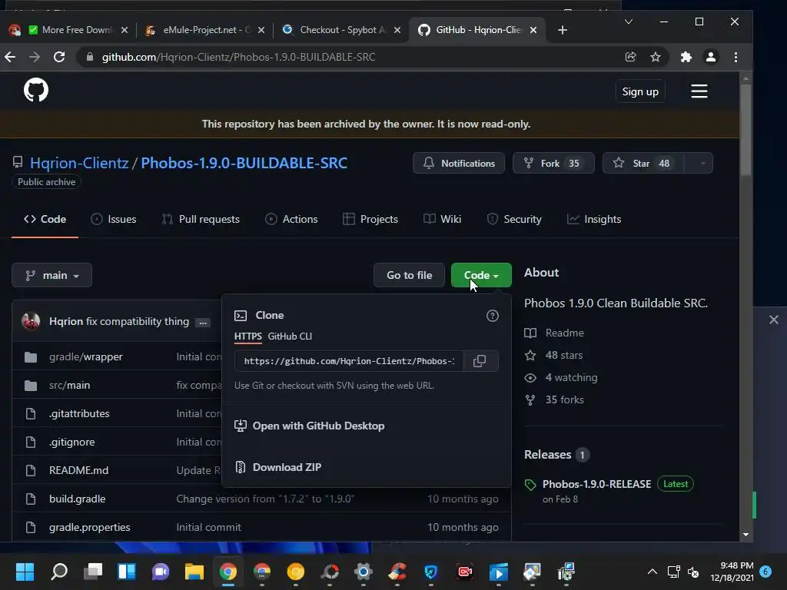
Task: Open a new browser tab
Action: pyautogui.click(x=562, y=30)
